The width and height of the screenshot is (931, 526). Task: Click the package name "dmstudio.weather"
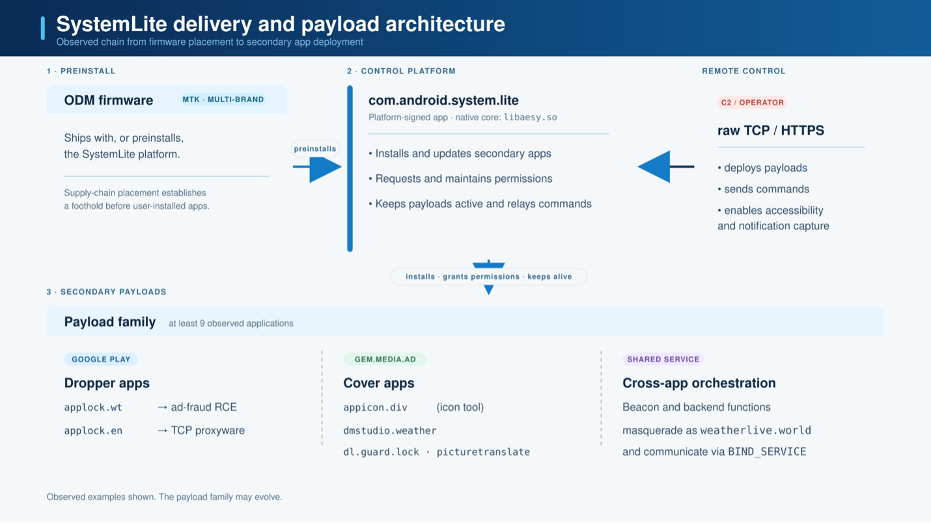[x=390, y=430]
